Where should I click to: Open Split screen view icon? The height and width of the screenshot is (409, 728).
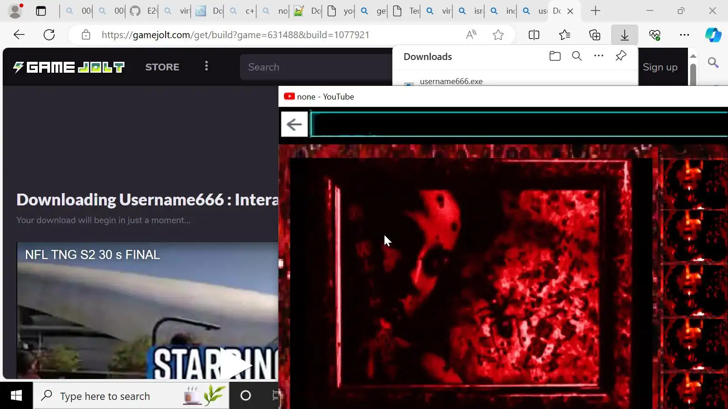(534, 35)
